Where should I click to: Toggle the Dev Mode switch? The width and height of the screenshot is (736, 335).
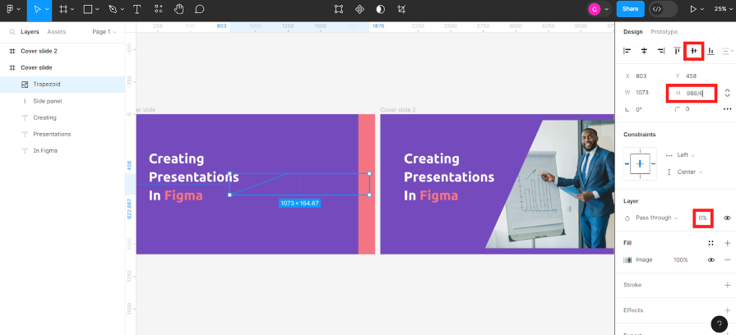click(663, 9)
